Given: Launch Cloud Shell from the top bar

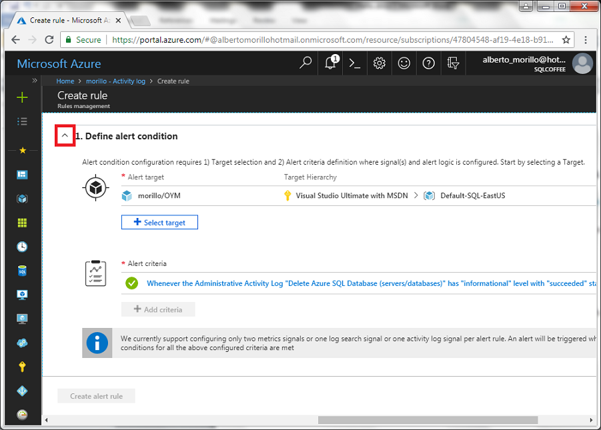Looking at the screenshot, I should pos(355,63).
